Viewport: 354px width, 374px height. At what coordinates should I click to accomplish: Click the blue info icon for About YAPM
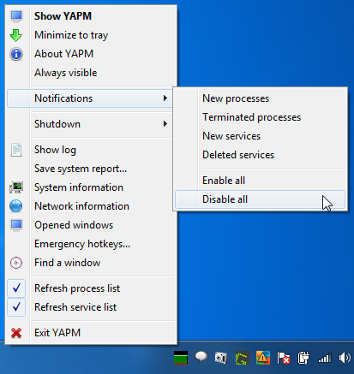[16, 54]
